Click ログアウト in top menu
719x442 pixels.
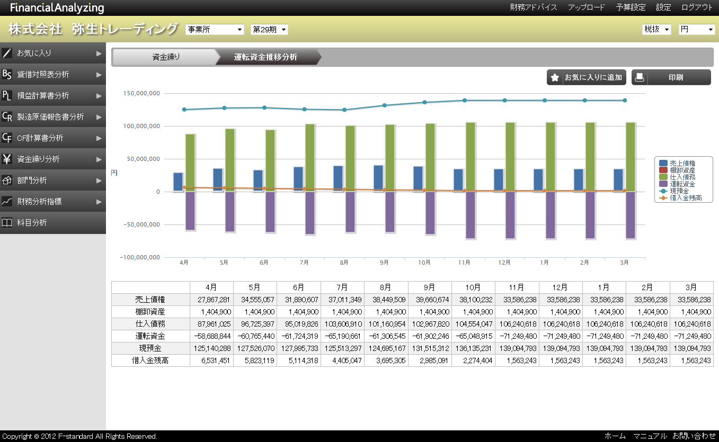697,7
